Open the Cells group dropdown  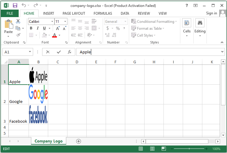187,28
